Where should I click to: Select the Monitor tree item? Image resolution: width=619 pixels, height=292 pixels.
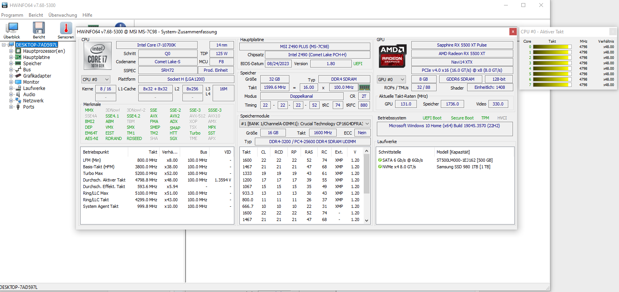(x=31, y=82)
